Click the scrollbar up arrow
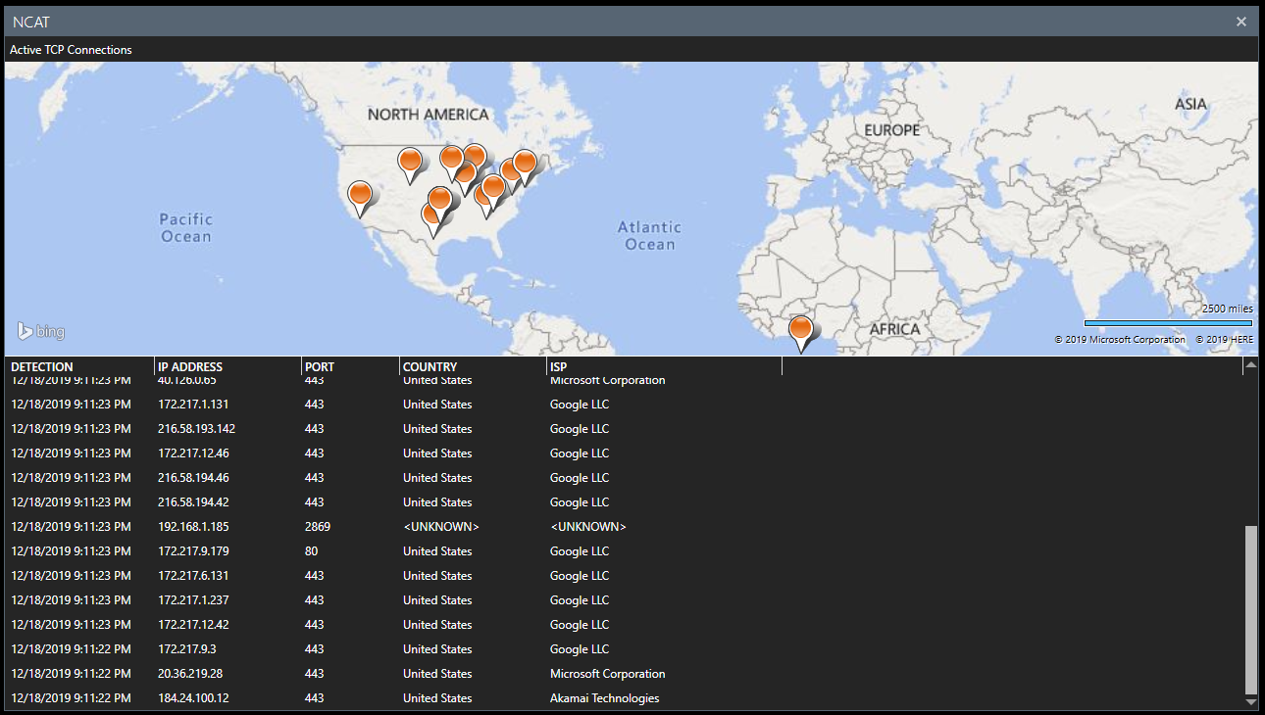Image resolution: width=1265 pixels, height=715 pixels. 1251,364
